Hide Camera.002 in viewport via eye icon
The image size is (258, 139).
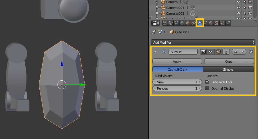click(x=238, y=13)
